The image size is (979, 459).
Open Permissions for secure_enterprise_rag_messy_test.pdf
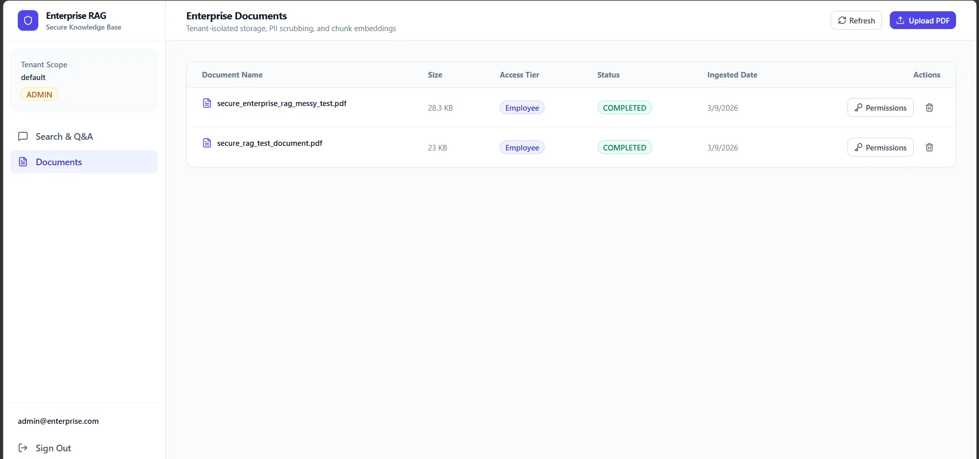coord(880,108)
